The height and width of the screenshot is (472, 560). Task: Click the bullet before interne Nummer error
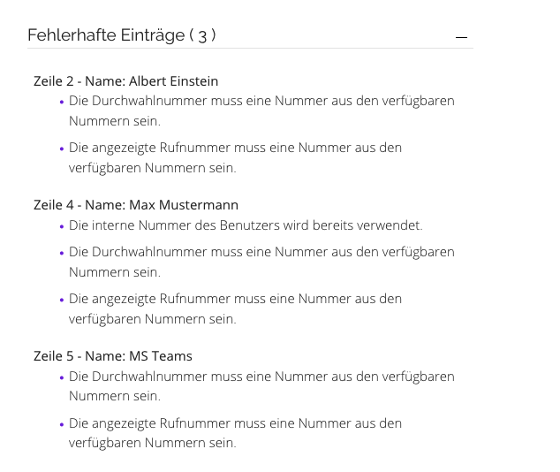click(x=62, y=226)
